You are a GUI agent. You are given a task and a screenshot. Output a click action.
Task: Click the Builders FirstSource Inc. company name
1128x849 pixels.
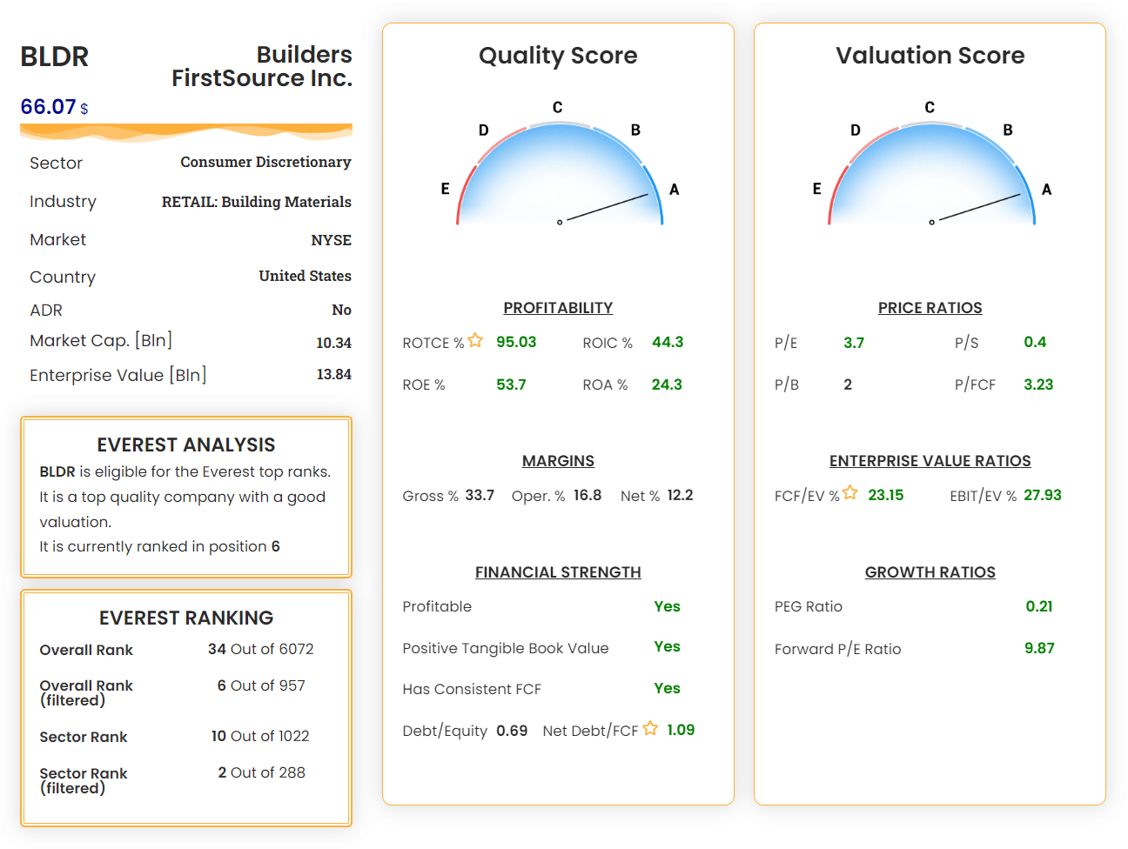tap(262, 66)
